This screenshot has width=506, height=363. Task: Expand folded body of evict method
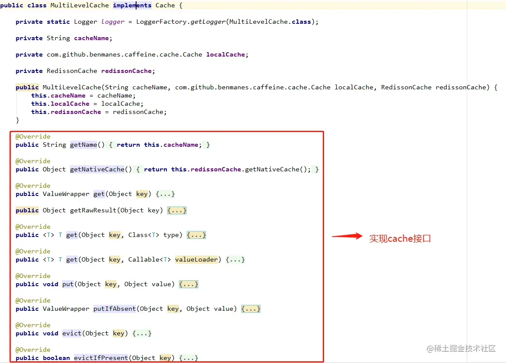pyautogui.click(x=142, y=333)
